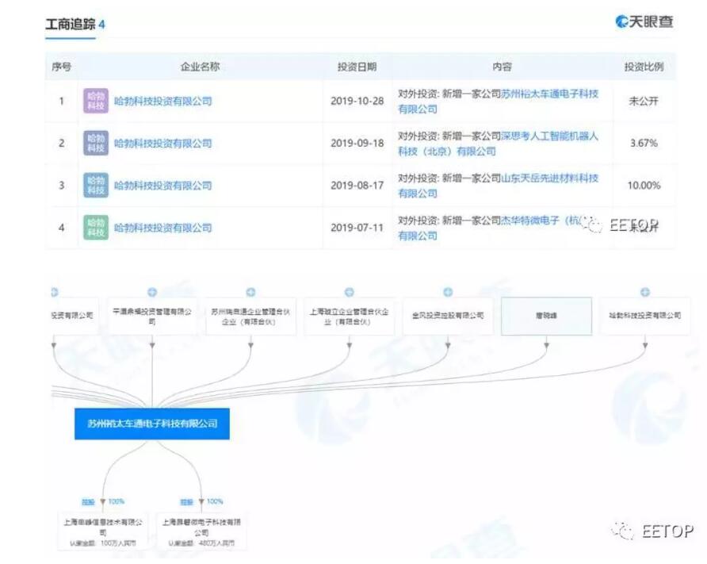
Task: Expand the plus icon above 投资管理有限公司 node
Action: [x=152, y=293]
